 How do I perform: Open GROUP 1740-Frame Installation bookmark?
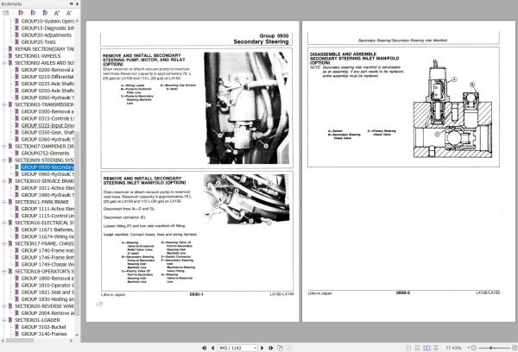(47, 250)
